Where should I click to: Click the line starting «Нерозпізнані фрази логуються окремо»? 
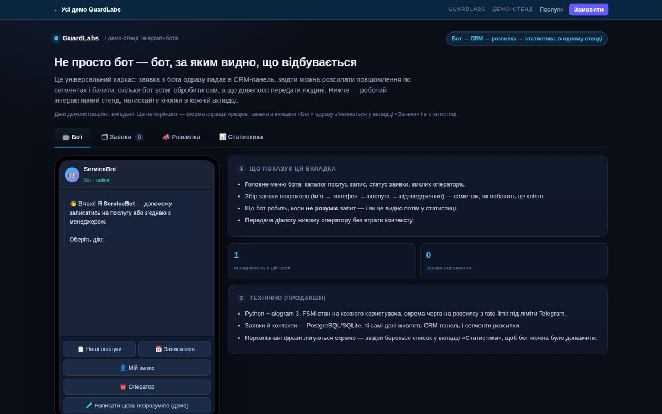pos(421,338)
